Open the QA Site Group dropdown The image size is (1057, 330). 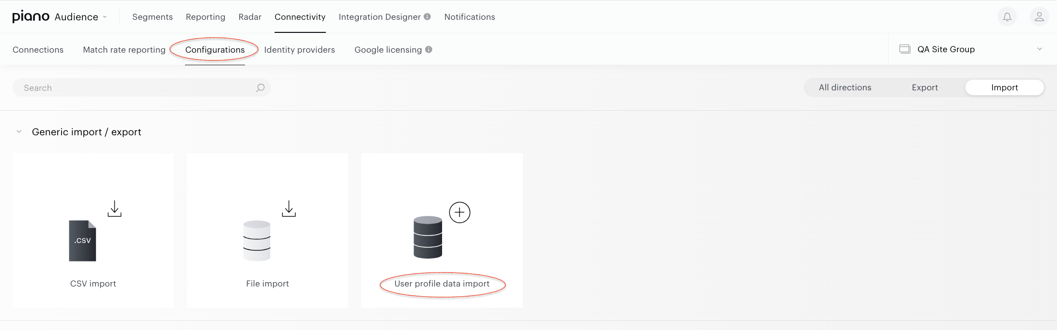coord(972,49)
